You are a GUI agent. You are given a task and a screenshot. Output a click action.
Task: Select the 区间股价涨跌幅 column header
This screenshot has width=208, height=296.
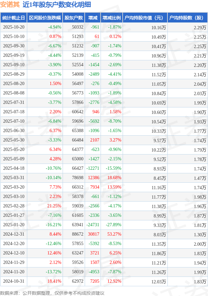(x=44, y=18)
